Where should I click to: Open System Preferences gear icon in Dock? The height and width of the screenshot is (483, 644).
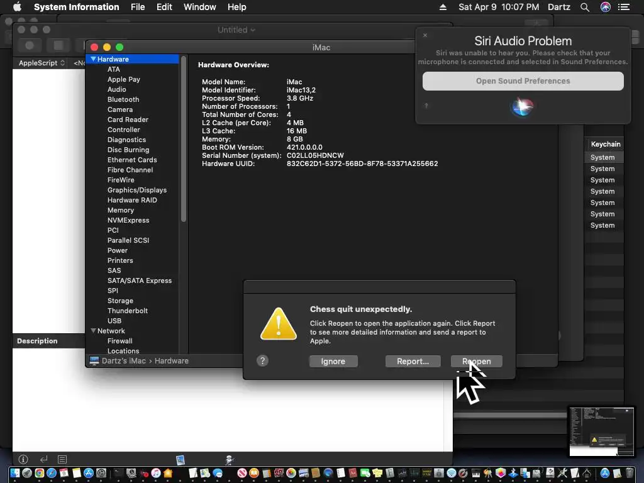click(101, 473)
